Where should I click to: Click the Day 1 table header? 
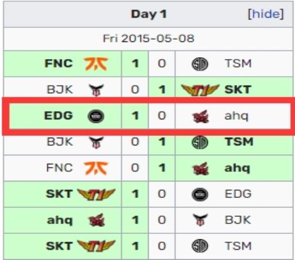point(148,14)
